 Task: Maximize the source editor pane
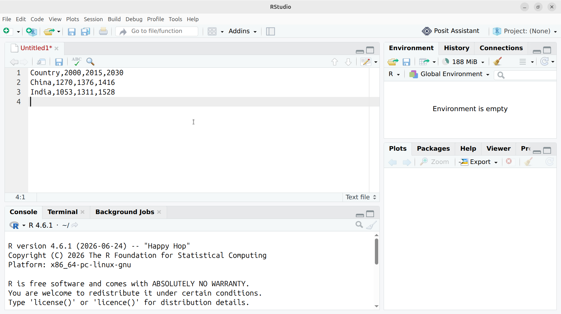[370, 50]
